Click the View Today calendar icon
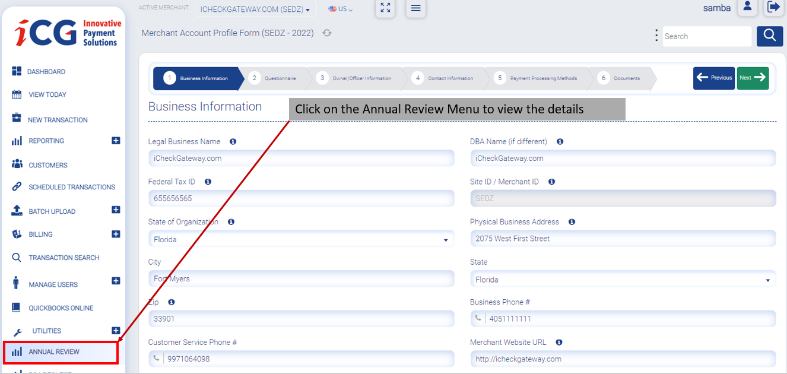 click(x=17, y=94)
